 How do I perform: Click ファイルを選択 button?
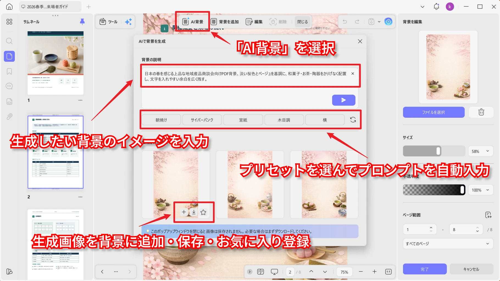click(x=434, y=112)
